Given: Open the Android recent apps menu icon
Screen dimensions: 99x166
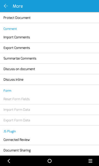Looking at the screenshot, I should pos(90,161).
